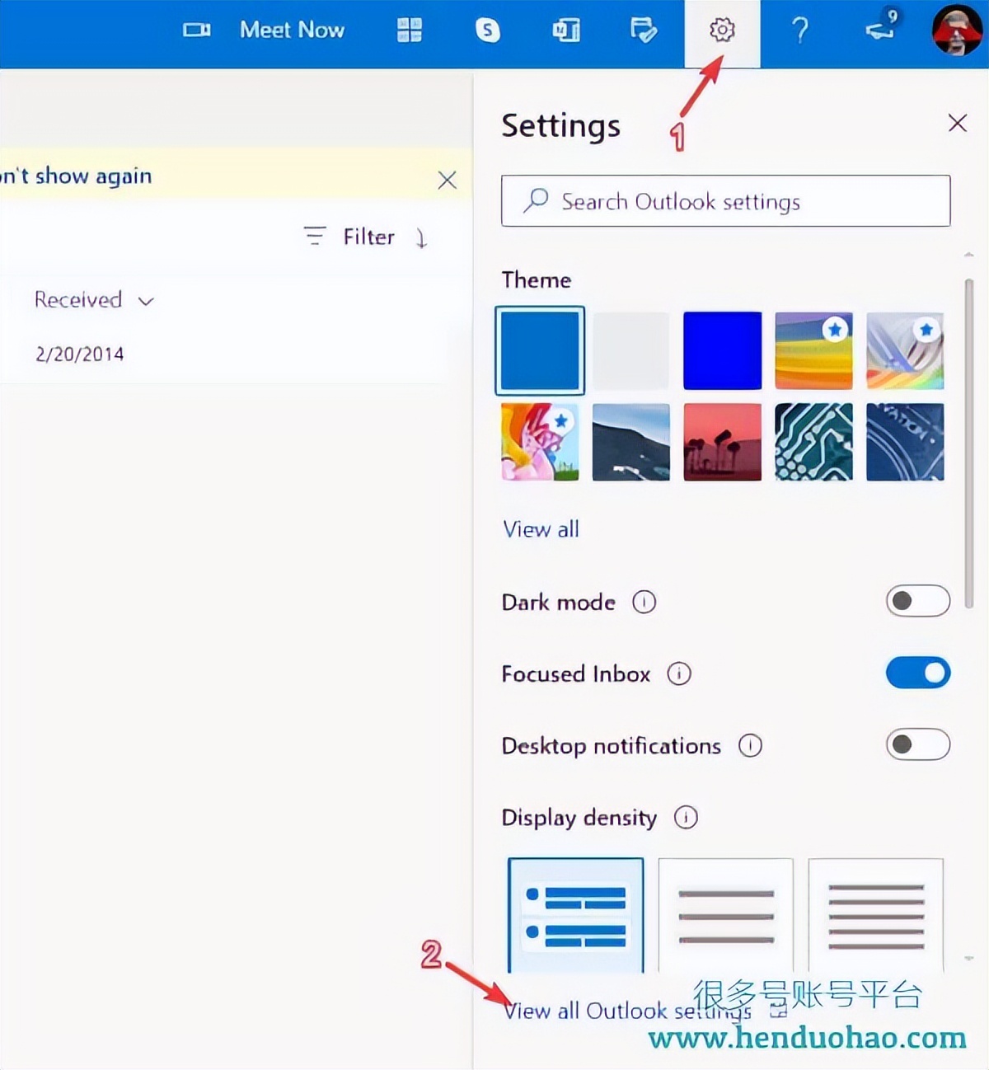Type in the Search Outlook settings field
The width and height of the screenshot is (989, 1070).
coord(724,201)
